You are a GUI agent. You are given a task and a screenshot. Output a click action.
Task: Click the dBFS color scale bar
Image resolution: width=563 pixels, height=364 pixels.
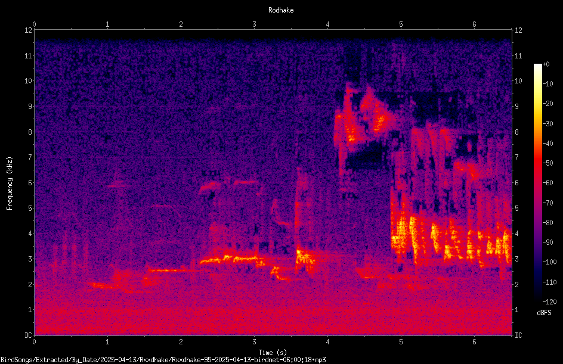[537, 182]
